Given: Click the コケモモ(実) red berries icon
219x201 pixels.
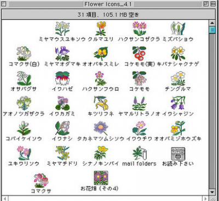Looking at the screenshot, I should (139, 53).
